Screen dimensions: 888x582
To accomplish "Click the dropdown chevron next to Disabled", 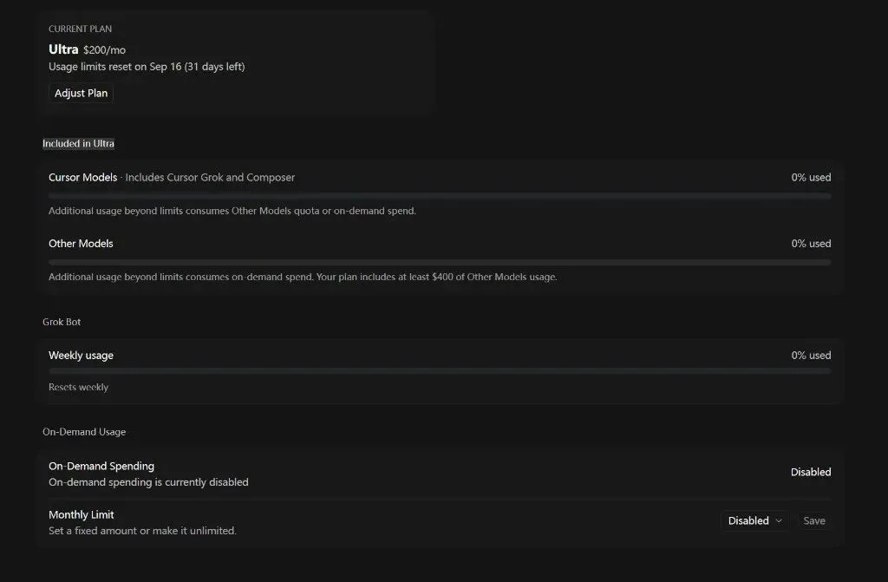I will click(x=779, y=520).
